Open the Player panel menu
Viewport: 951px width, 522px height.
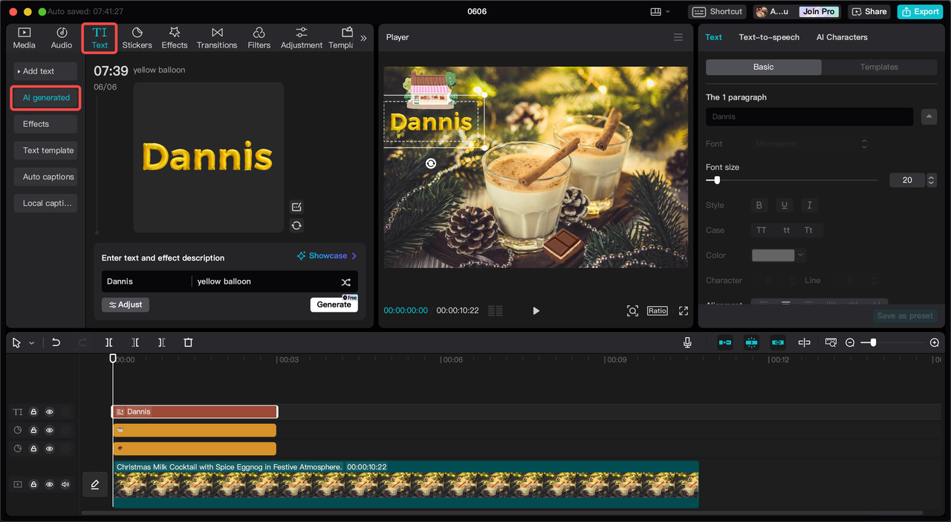[x=678, y=37]
